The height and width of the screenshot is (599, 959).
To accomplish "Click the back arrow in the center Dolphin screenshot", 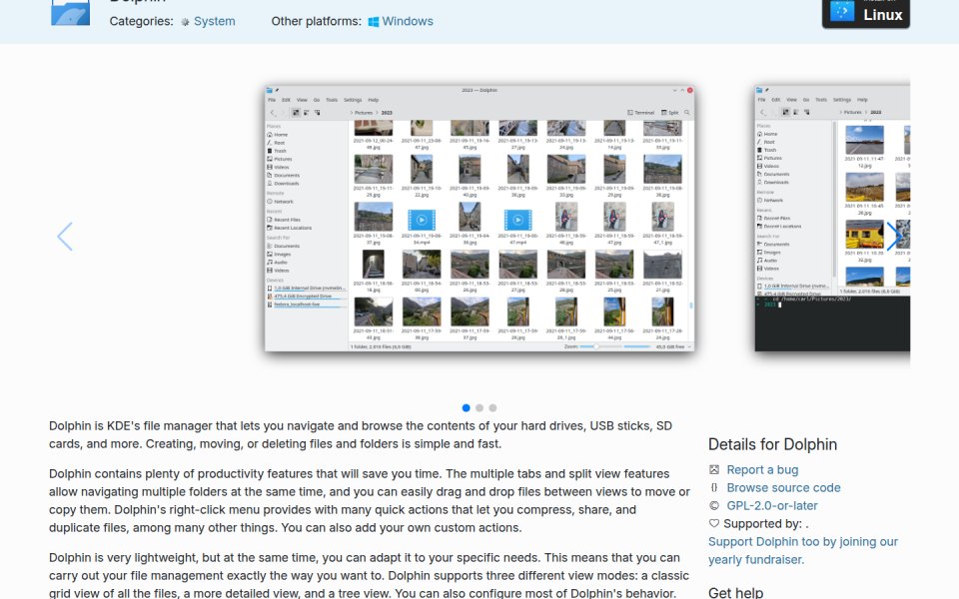I will [x=273, y=113].
